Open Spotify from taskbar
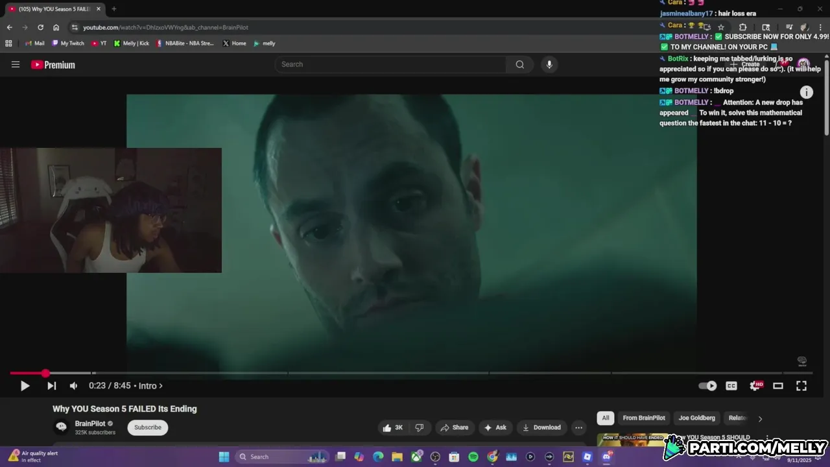The height and width of the screenshot is (467, 830). pos(473,457)
